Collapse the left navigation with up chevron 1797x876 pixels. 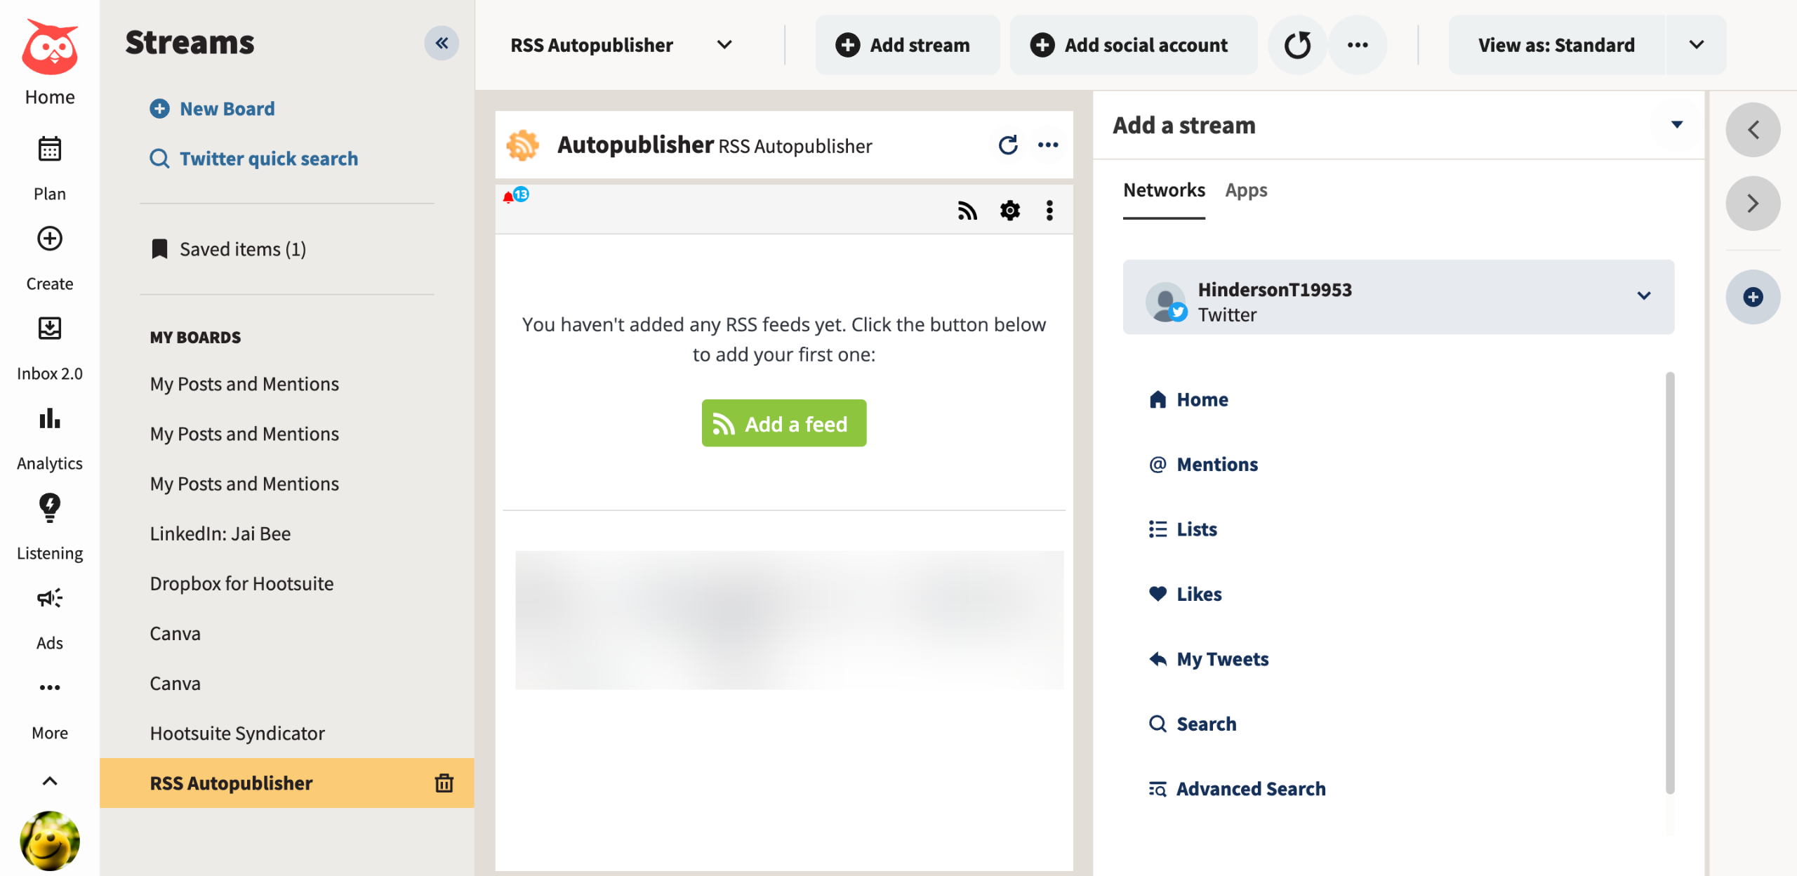click(x=49, y=781)
